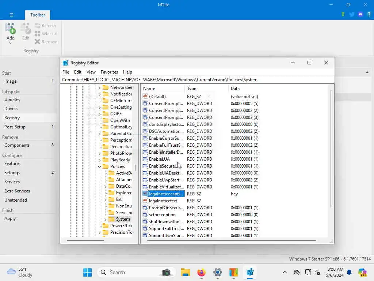Expand the System tree node
The image size is (374, 281).
point(105,220)
